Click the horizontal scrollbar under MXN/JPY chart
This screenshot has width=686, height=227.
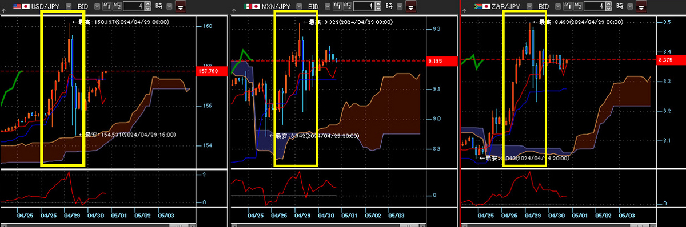328,225
